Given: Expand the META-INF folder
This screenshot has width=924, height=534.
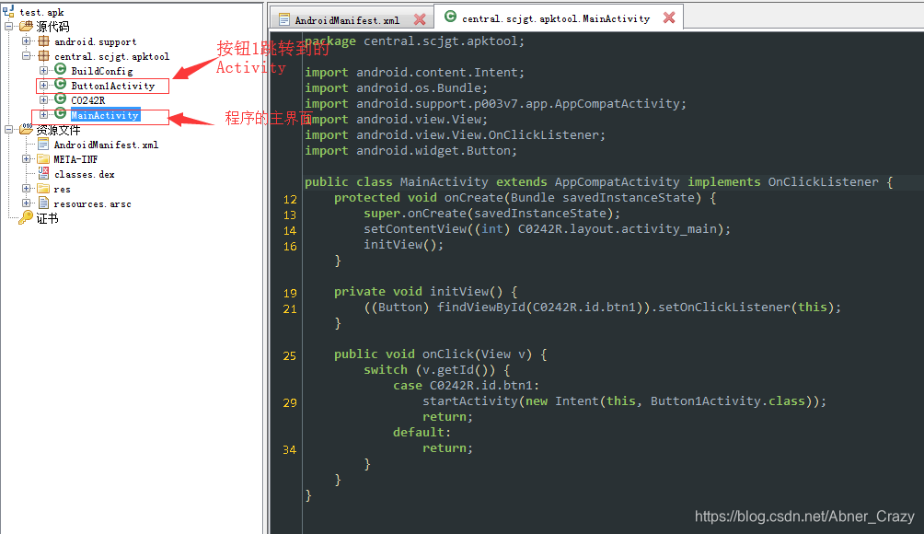Looking at the screenshot, I should pyautogui.click(x=26, y=159).
